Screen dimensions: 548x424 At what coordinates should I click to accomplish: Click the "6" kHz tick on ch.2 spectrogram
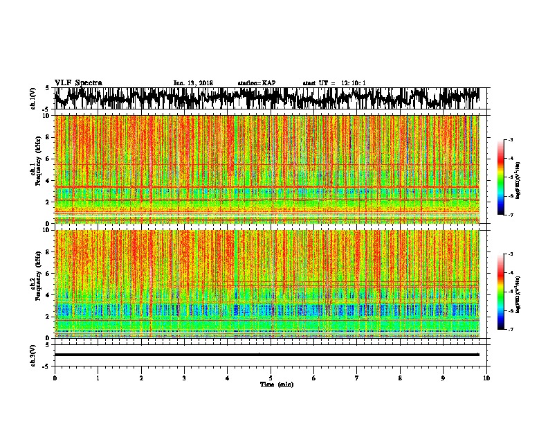[x=48, y=273]
